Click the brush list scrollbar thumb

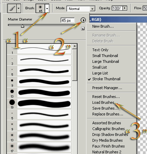pos(75,65)
